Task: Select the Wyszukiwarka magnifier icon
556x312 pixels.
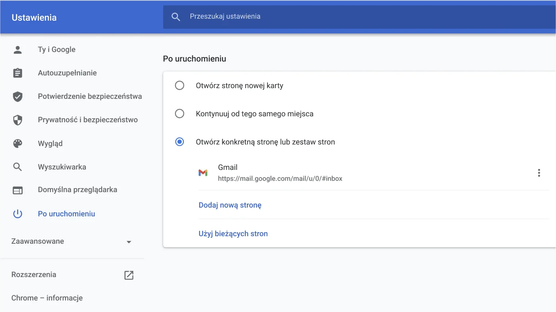Action: coord(17,167)
